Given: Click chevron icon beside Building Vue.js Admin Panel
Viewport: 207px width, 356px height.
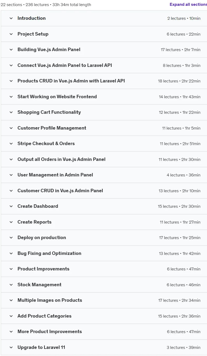Looking at the screenshot, I should [11, 50].
